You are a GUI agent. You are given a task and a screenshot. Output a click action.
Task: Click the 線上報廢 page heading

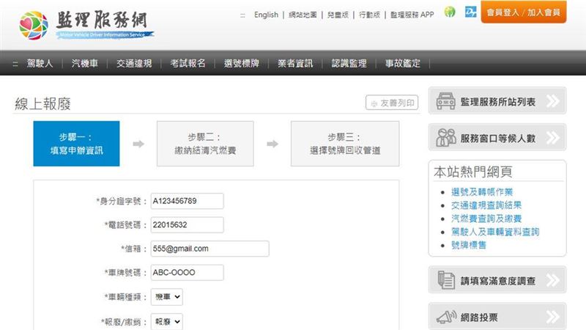(42, 103)
